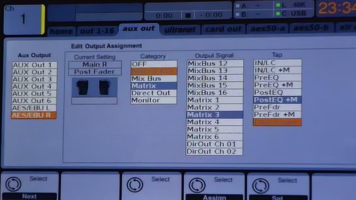Click the rotary encoder icon above Set
The height and width of the screenshot is (200, 356).
[260, 186]
